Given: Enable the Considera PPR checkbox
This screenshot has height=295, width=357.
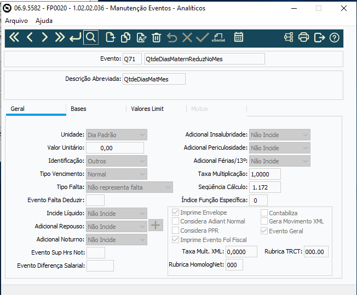Looking at the screenshot, I should (x=175, y=231).
